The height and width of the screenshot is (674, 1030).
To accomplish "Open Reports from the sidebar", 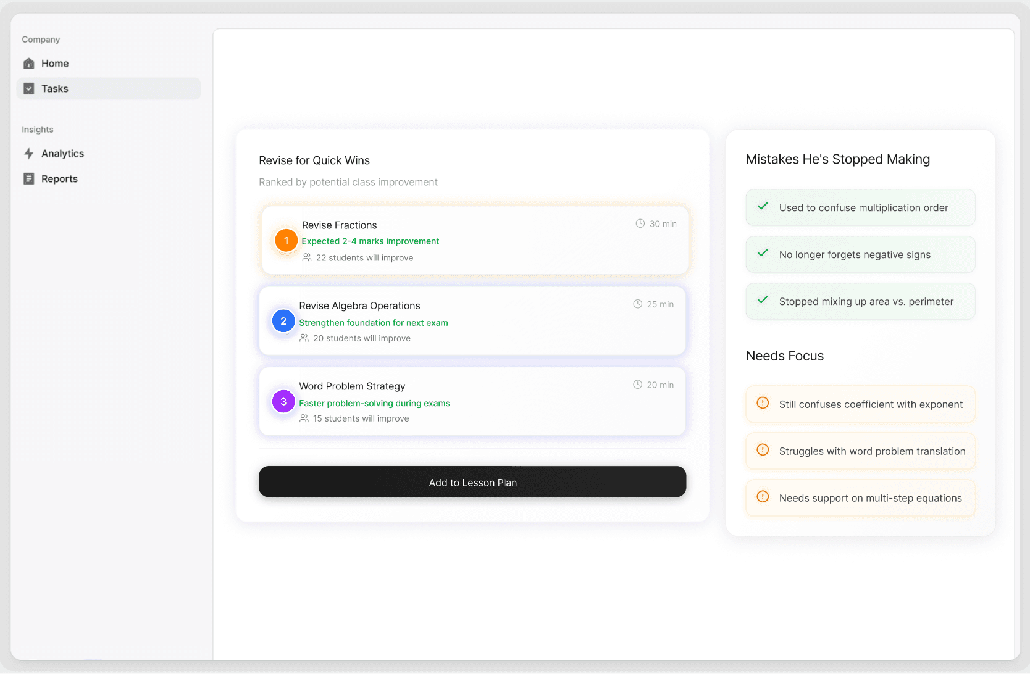I will click(109, 179).
